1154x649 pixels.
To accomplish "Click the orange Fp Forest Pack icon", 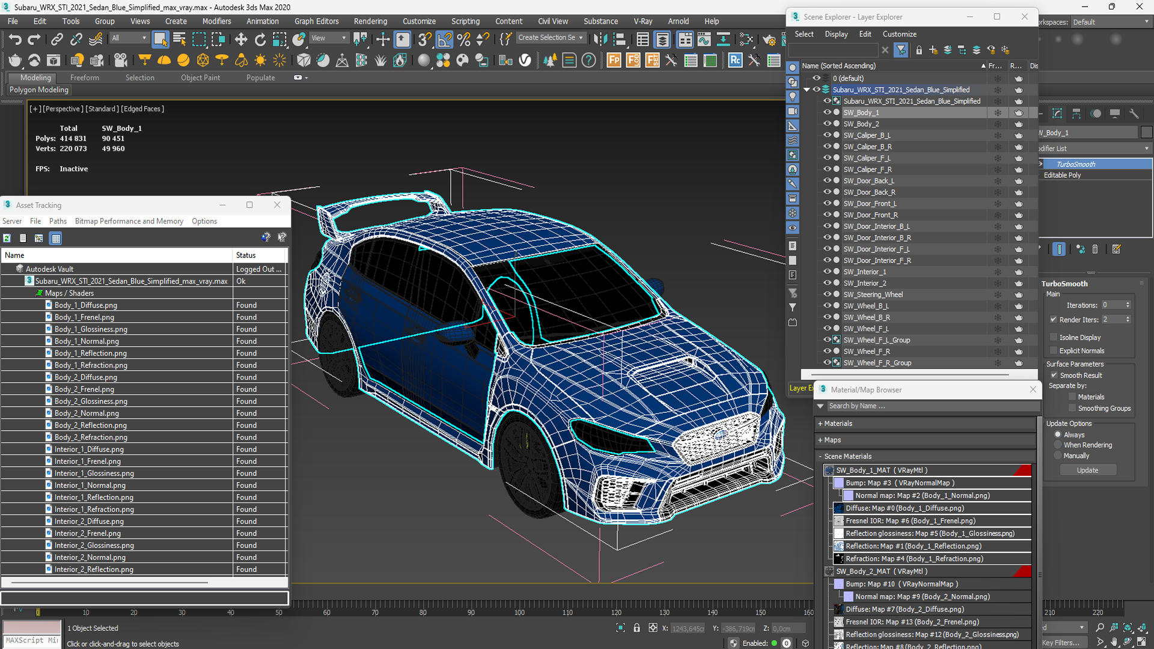I will 614,60.
